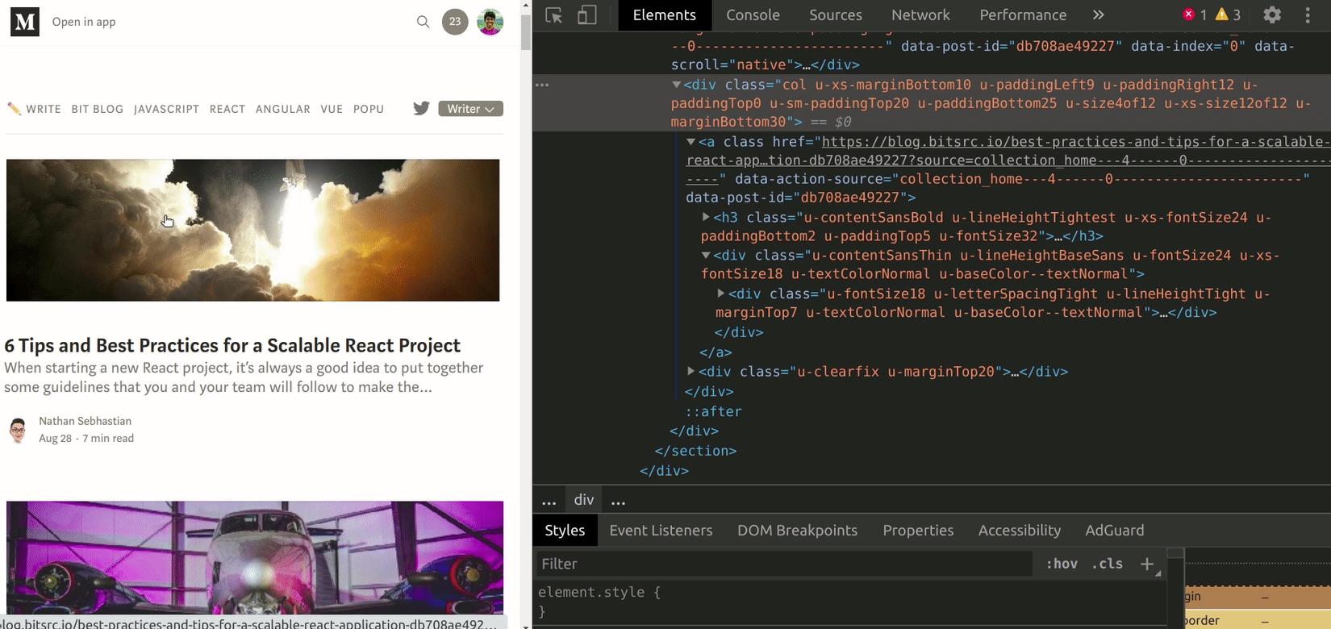Toggle the :hov element state panel
The width and height of the screenshot is (1331, 629).
[1062, 564]
